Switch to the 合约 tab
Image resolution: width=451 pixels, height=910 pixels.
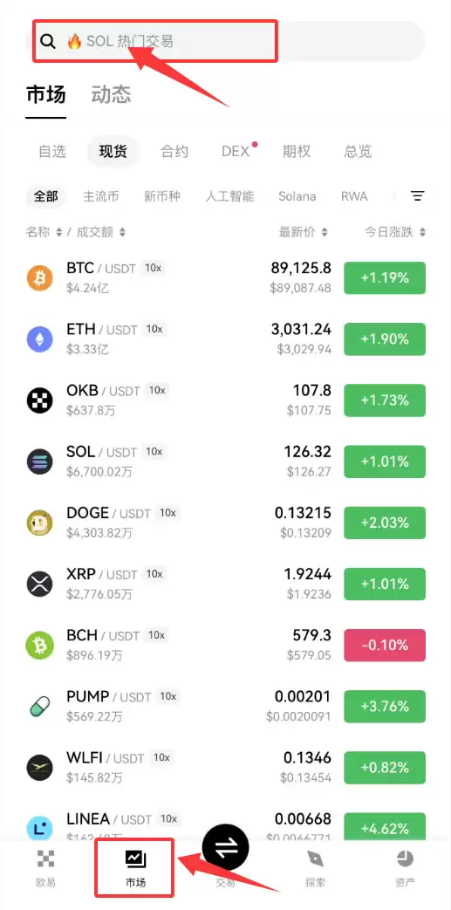(x=174, y=152)
